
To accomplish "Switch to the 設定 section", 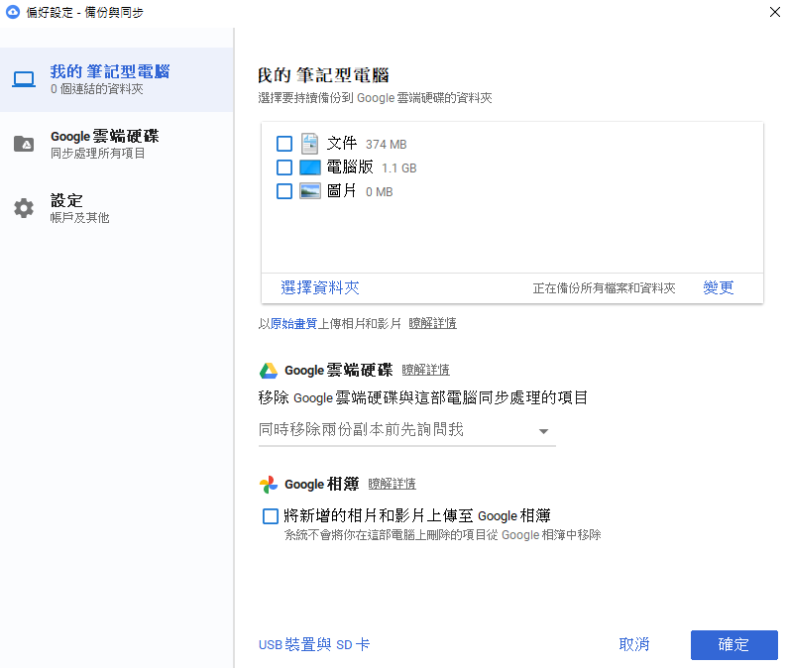I will point(117,208).
